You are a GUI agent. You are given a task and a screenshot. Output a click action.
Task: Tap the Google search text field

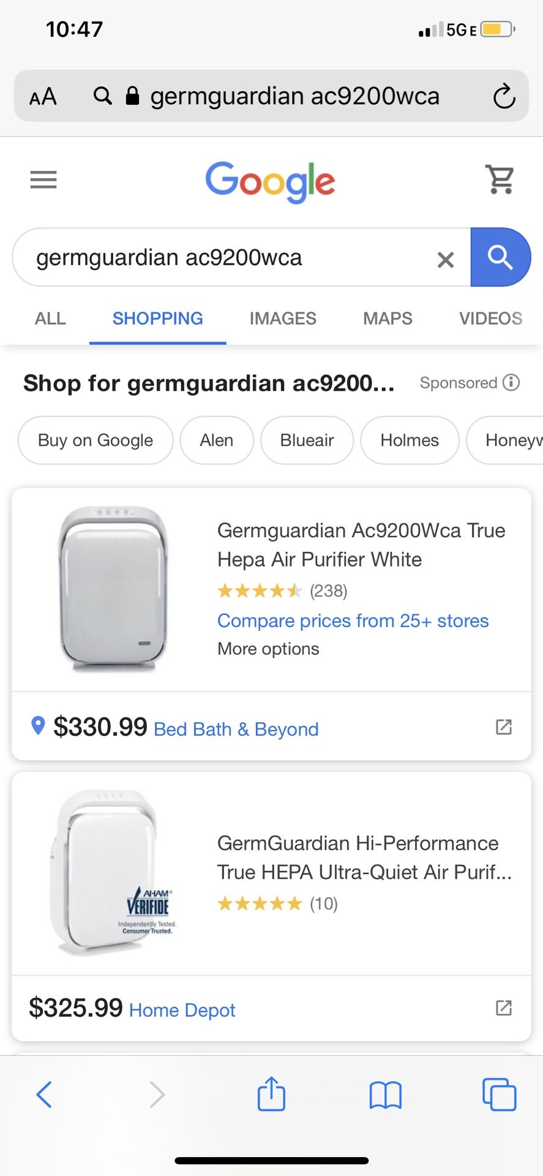coord(227,258)
